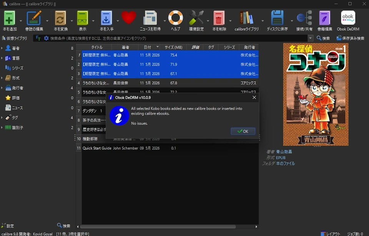Click 設定 at tag browser bottom
Screen dimensions: 369x236
click(8, 226)
